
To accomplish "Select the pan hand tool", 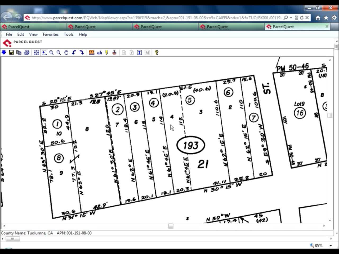I will pos(66,52).
